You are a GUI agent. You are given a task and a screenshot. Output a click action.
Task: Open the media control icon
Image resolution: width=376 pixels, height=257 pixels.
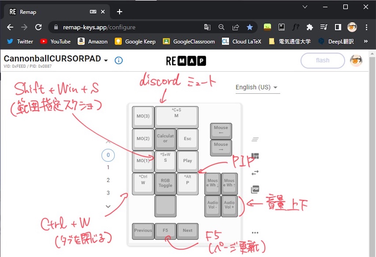click(x=324, y=27)
